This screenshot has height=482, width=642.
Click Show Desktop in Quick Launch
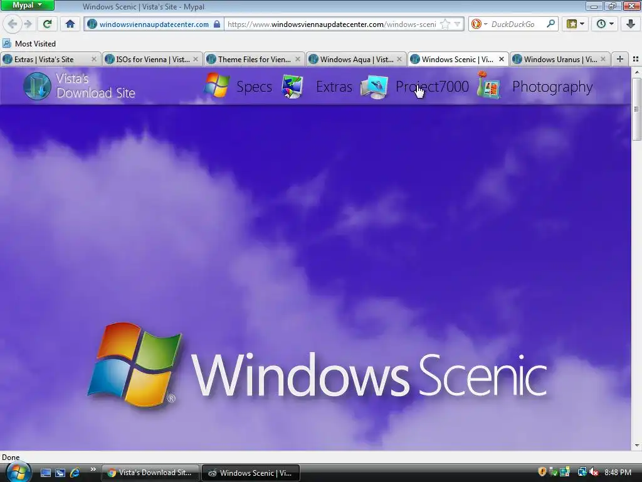click(46, 473)
